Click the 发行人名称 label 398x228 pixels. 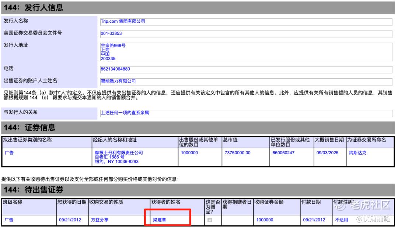click(16, 21)
